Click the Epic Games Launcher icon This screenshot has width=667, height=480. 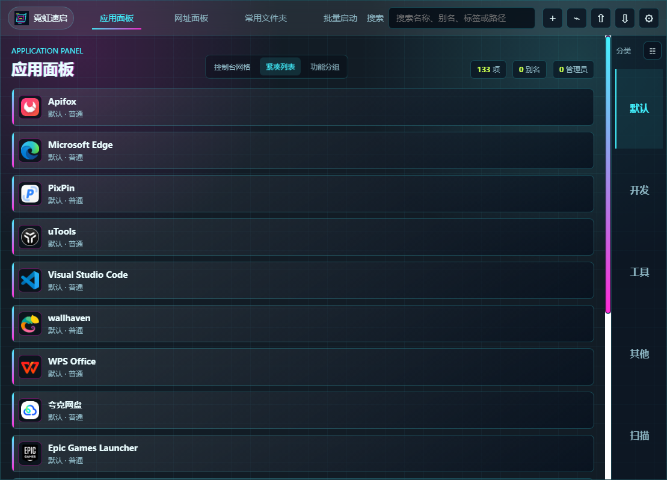coord(30,454)
